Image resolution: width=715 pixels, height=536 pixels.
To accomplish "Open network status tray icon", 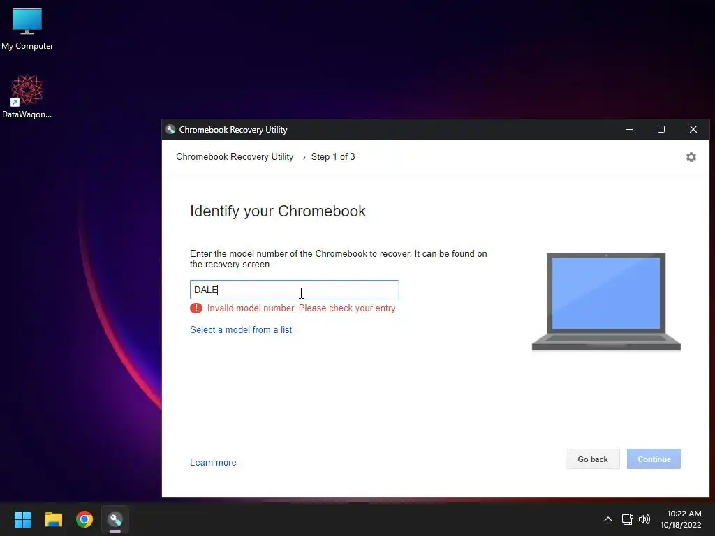I will click(627, 519).
